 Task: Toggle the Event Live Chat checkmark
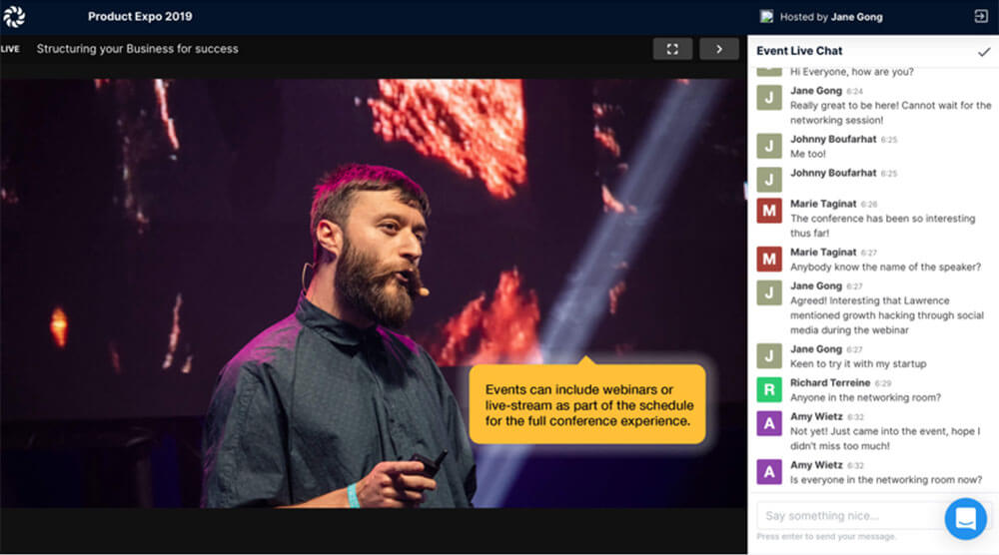983,52
